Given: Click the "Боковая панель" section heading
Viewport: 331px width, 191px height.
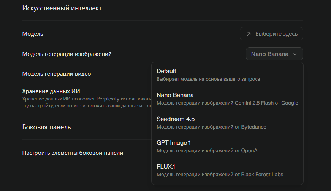Looking at the screenshot, I should tap(47, 127).
